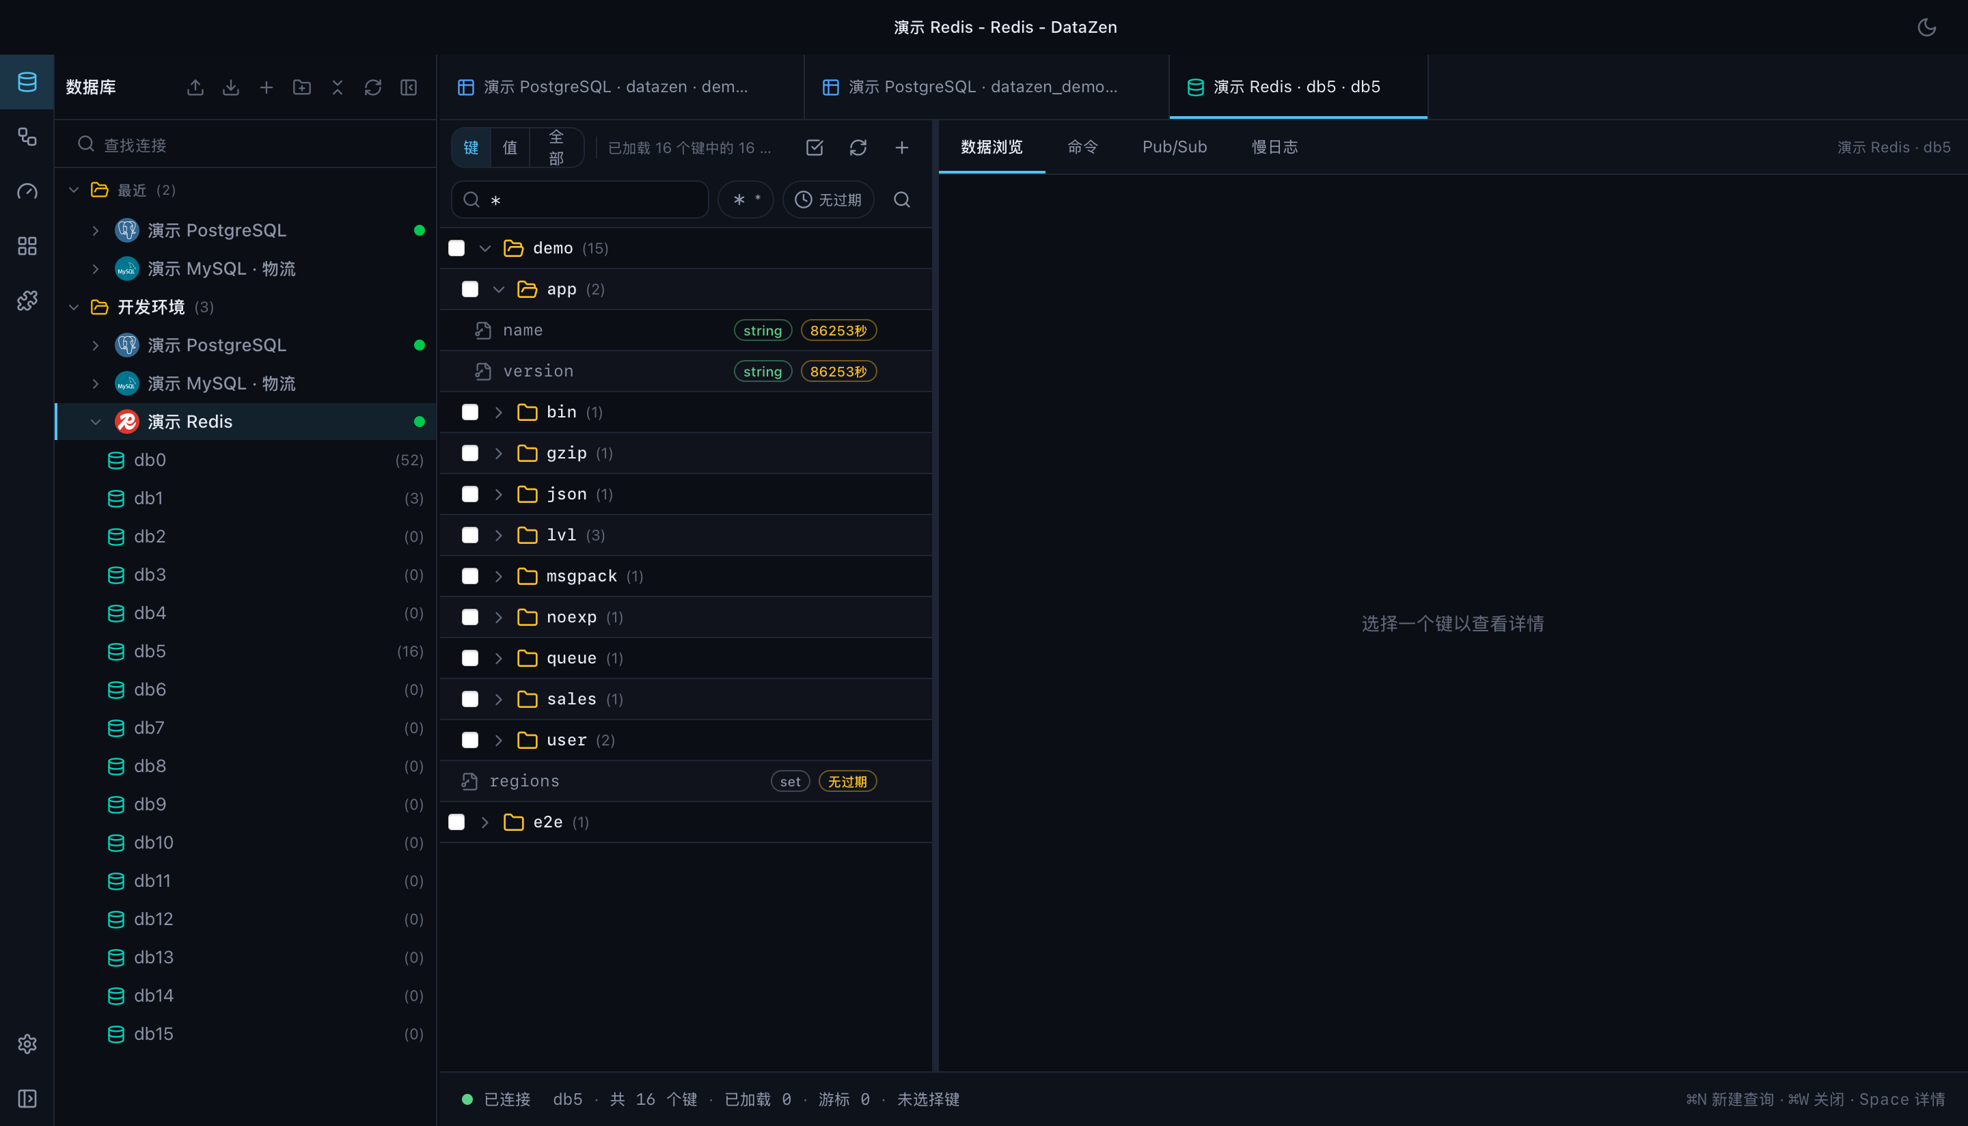Image resolution: width=1968 pixels, height=1126 pixels.
Task: Run key search with magnifier button
Action: [901, 200]
